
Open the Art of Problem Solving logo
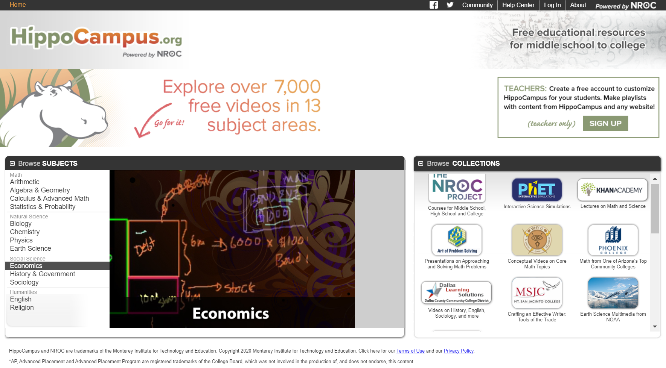457,240
